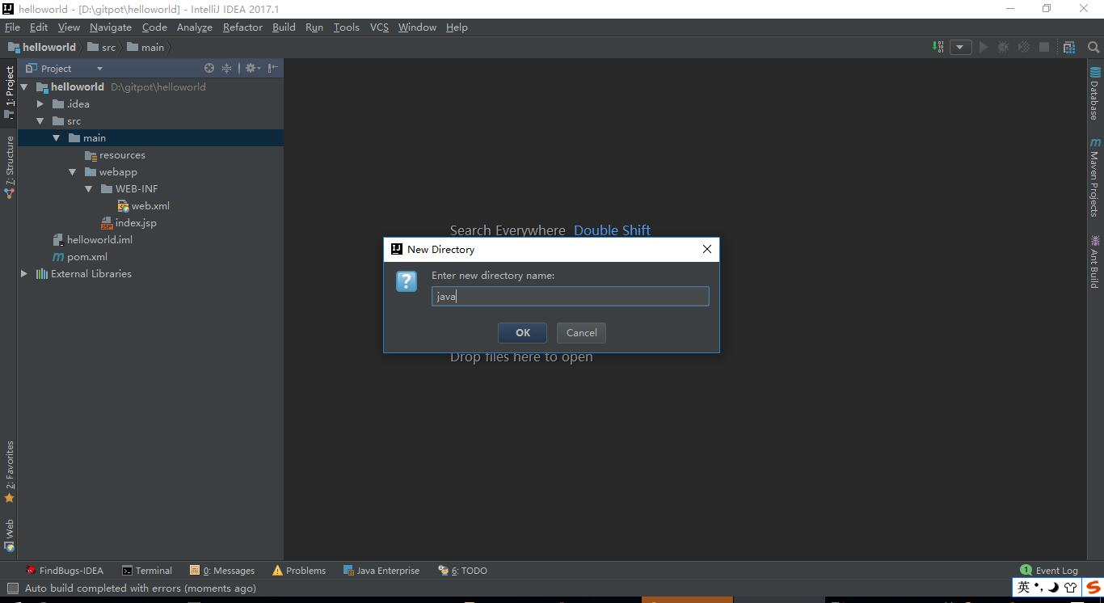Expand the .idea folder in tree
The width and height of the screenshot is (1104, 603).
click(x=40, y=104)
